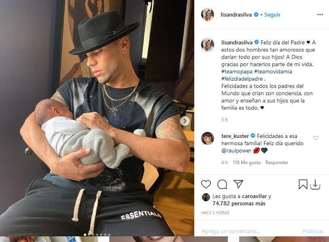Image resolution: width=329 pixels, height=242 pixels.
Task: Open comments via speech bubble icon
Action: (x=222, y=184)
